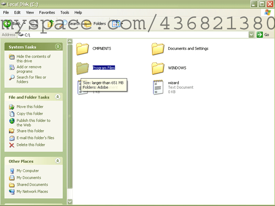The width and height of the screenshot is (275, 206).
Task: Select the wizard text document icon
Action: click(x=158, y=87)
